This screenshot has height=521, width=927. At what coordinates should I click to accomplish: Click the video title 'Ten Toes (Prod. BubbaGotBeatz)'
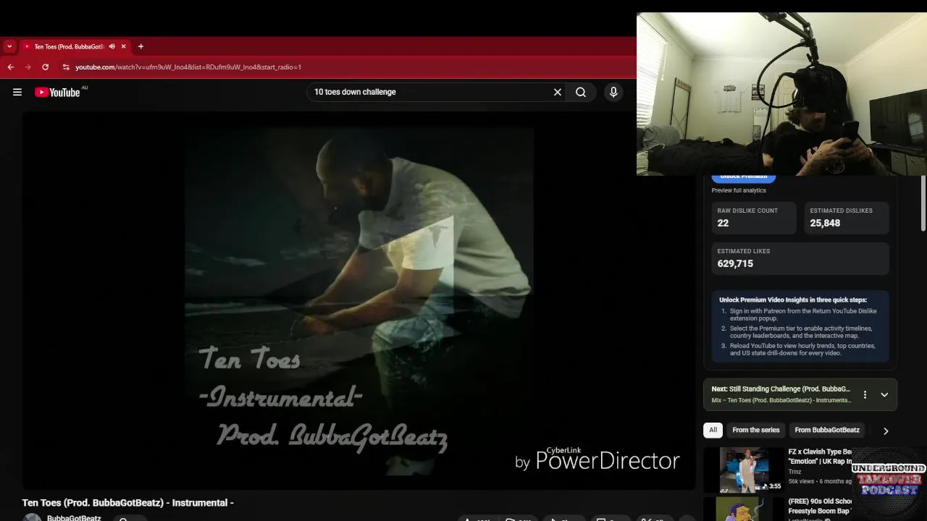pyautogui.click(x=128, y=503)
